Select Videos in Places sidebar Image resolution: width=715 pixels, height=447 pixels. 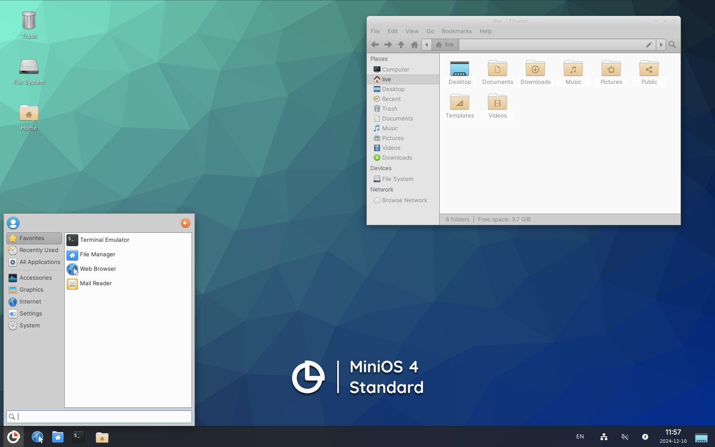click(403, 148)
